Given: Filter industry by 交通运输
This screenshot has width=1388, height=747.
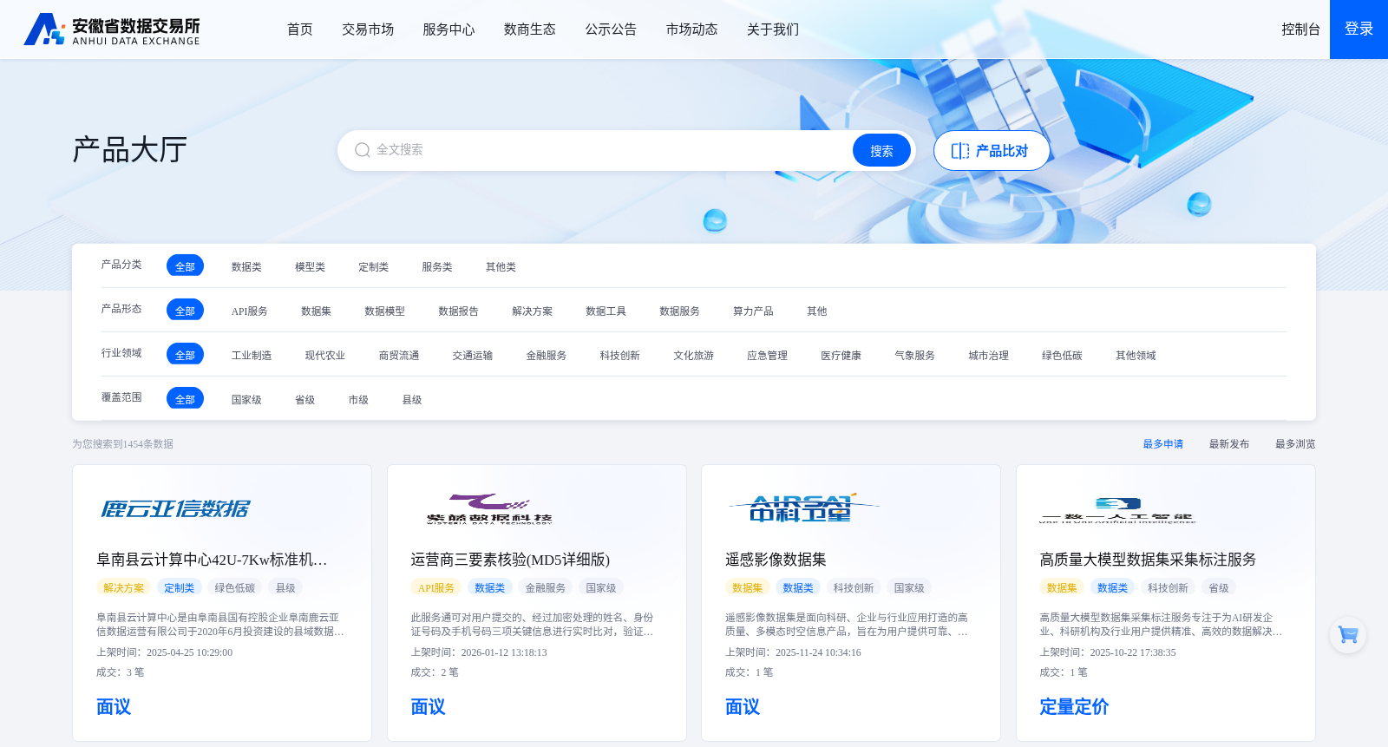Looking at the screenshot, I should coord(473,356).
